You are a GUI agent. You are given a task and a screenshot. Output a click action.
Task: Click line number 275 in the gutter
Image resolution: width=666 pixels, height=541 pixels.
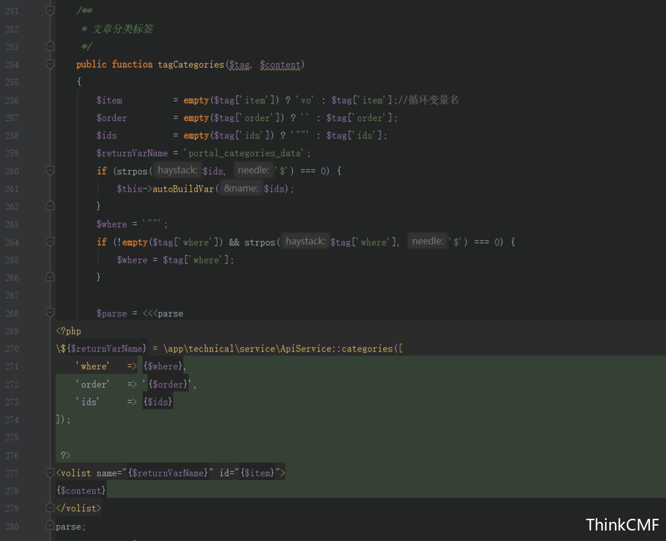tap(12, 438)
